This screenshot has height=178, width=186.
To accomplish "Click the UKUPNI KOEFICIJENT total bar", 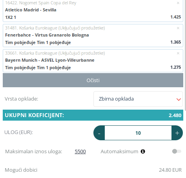I will (x=93, y=115).
